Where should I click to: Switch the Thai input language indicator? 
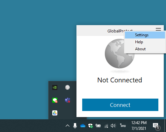point(123,125)
